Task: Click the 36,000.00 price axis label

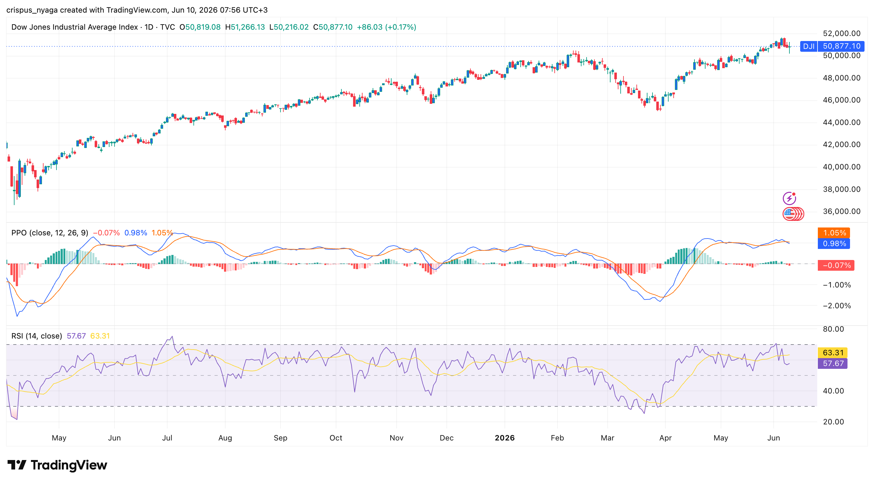Action: [842, 211]
